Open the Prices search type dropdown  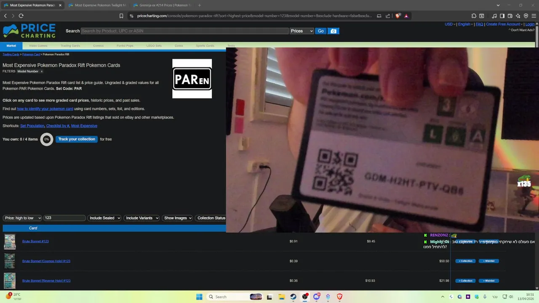point(302,31)
